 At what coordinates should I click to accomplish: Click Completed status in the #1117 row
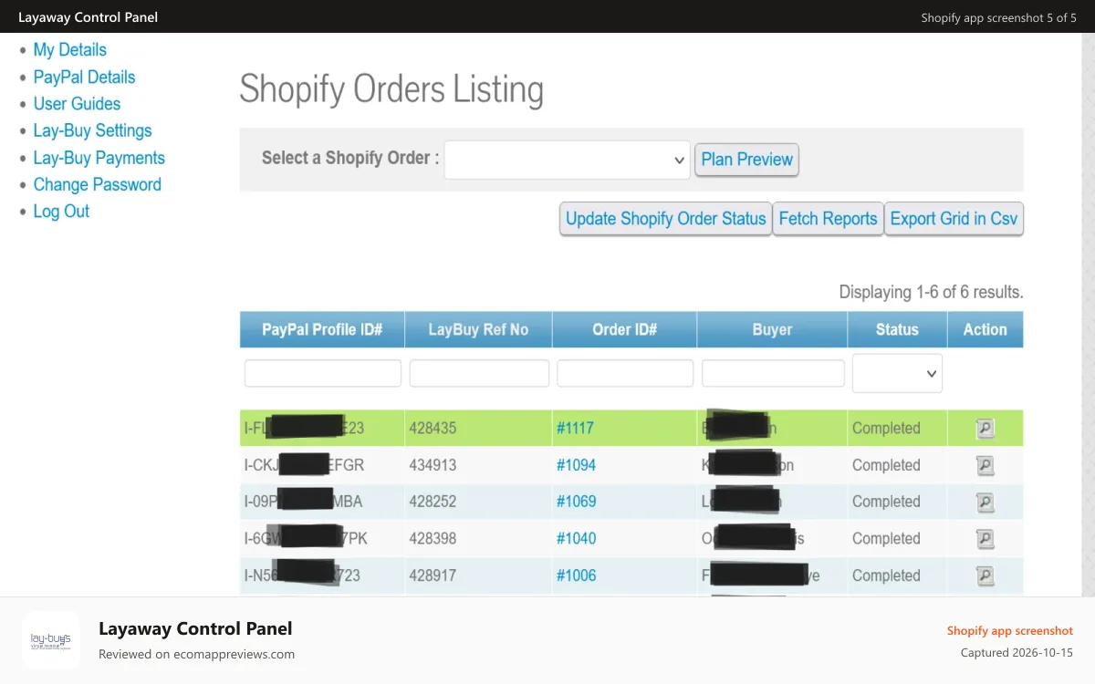click(x=886, y=428)
